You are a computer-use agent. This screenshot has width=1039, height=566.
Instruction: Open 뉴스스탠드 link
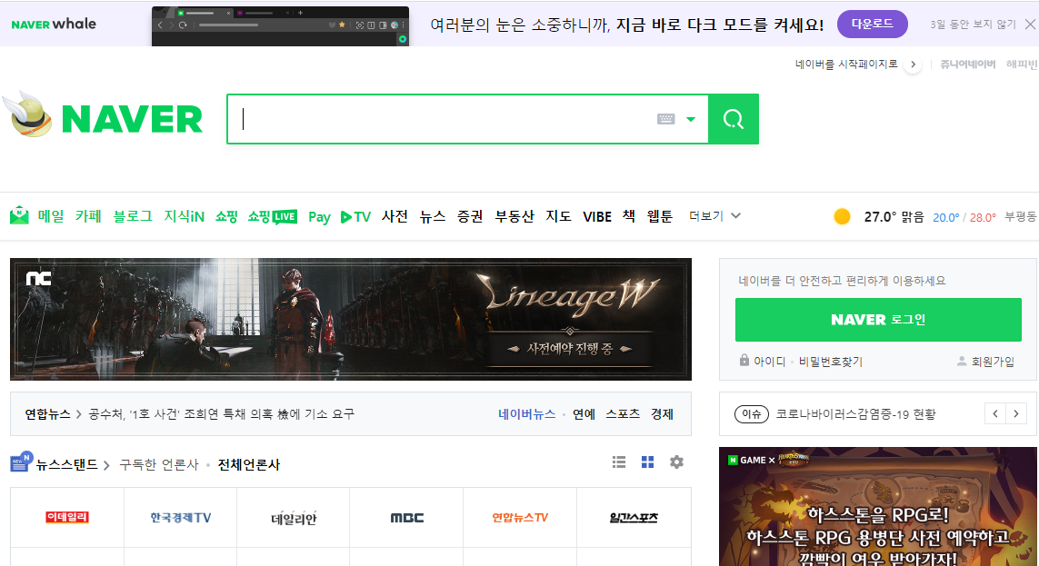click(66, 465)
